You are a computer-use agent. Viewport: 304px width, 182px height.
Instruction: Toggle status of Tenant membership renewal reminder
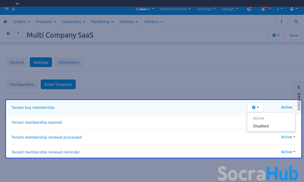click(x=288, y=152)
